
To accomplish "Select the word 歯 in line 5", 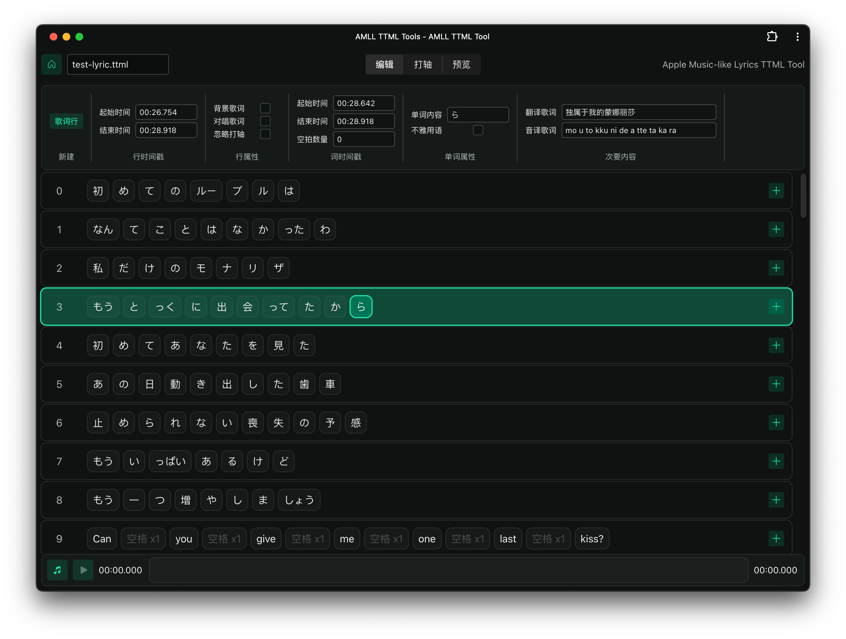I will pos(304,384).
